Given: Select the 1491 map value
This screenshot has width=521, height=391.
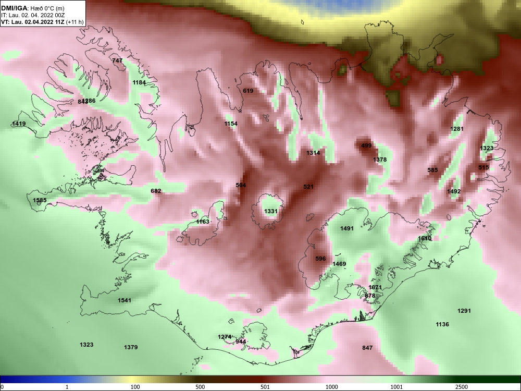Looking at the screenshot, I should [x=347, y=228].
